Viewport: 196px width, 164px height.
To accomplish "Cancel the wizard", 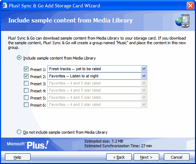I will click(x=177, y=157).
